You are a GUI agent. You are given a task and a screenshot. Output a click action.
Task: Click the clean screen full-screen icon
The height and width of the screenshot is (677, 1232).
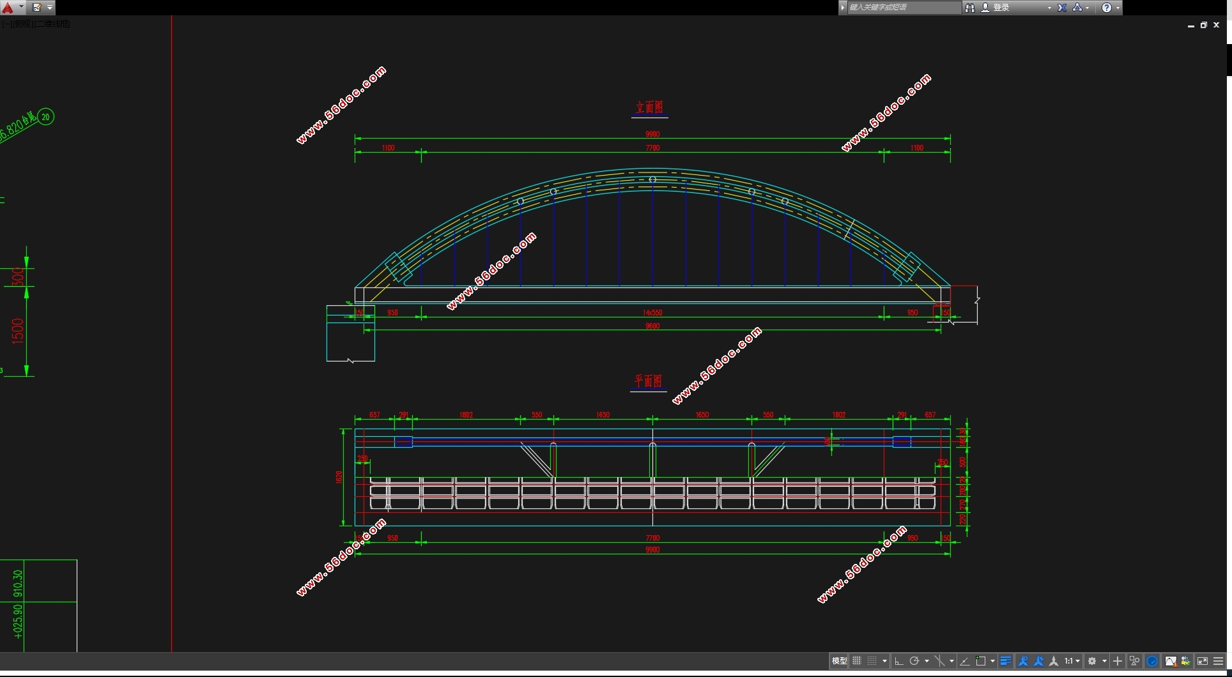[x=1203, y=661]
